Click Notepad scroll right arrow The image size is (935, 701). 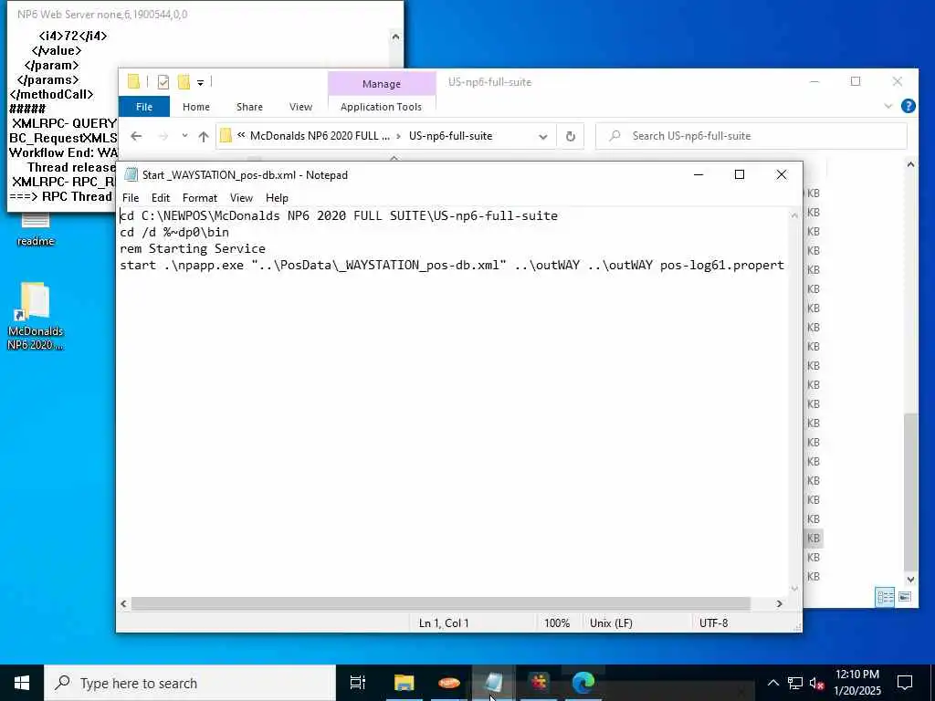pyautogui.click(x=779, y=604)
